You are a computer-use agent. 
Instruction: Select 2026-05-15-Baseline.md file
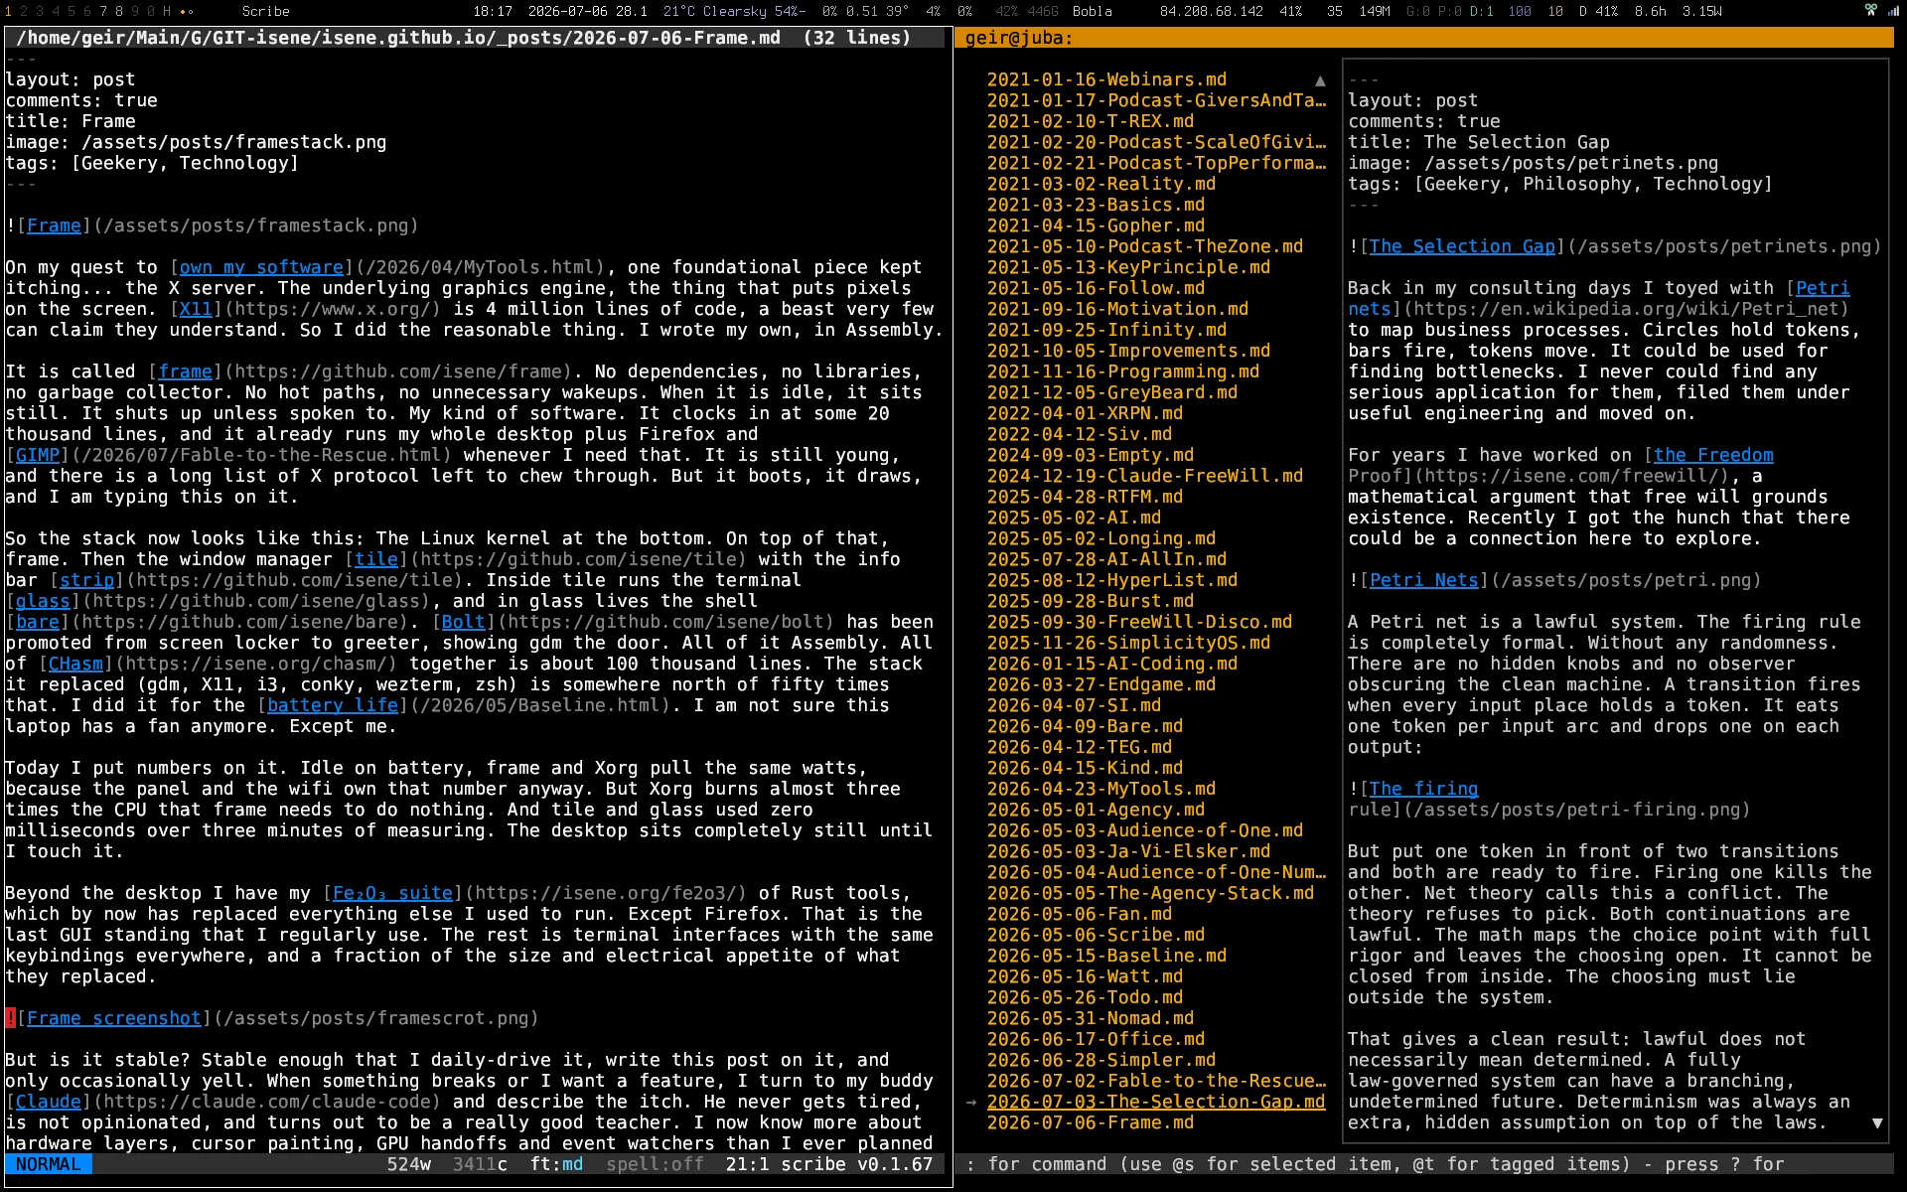[1106, 956]
